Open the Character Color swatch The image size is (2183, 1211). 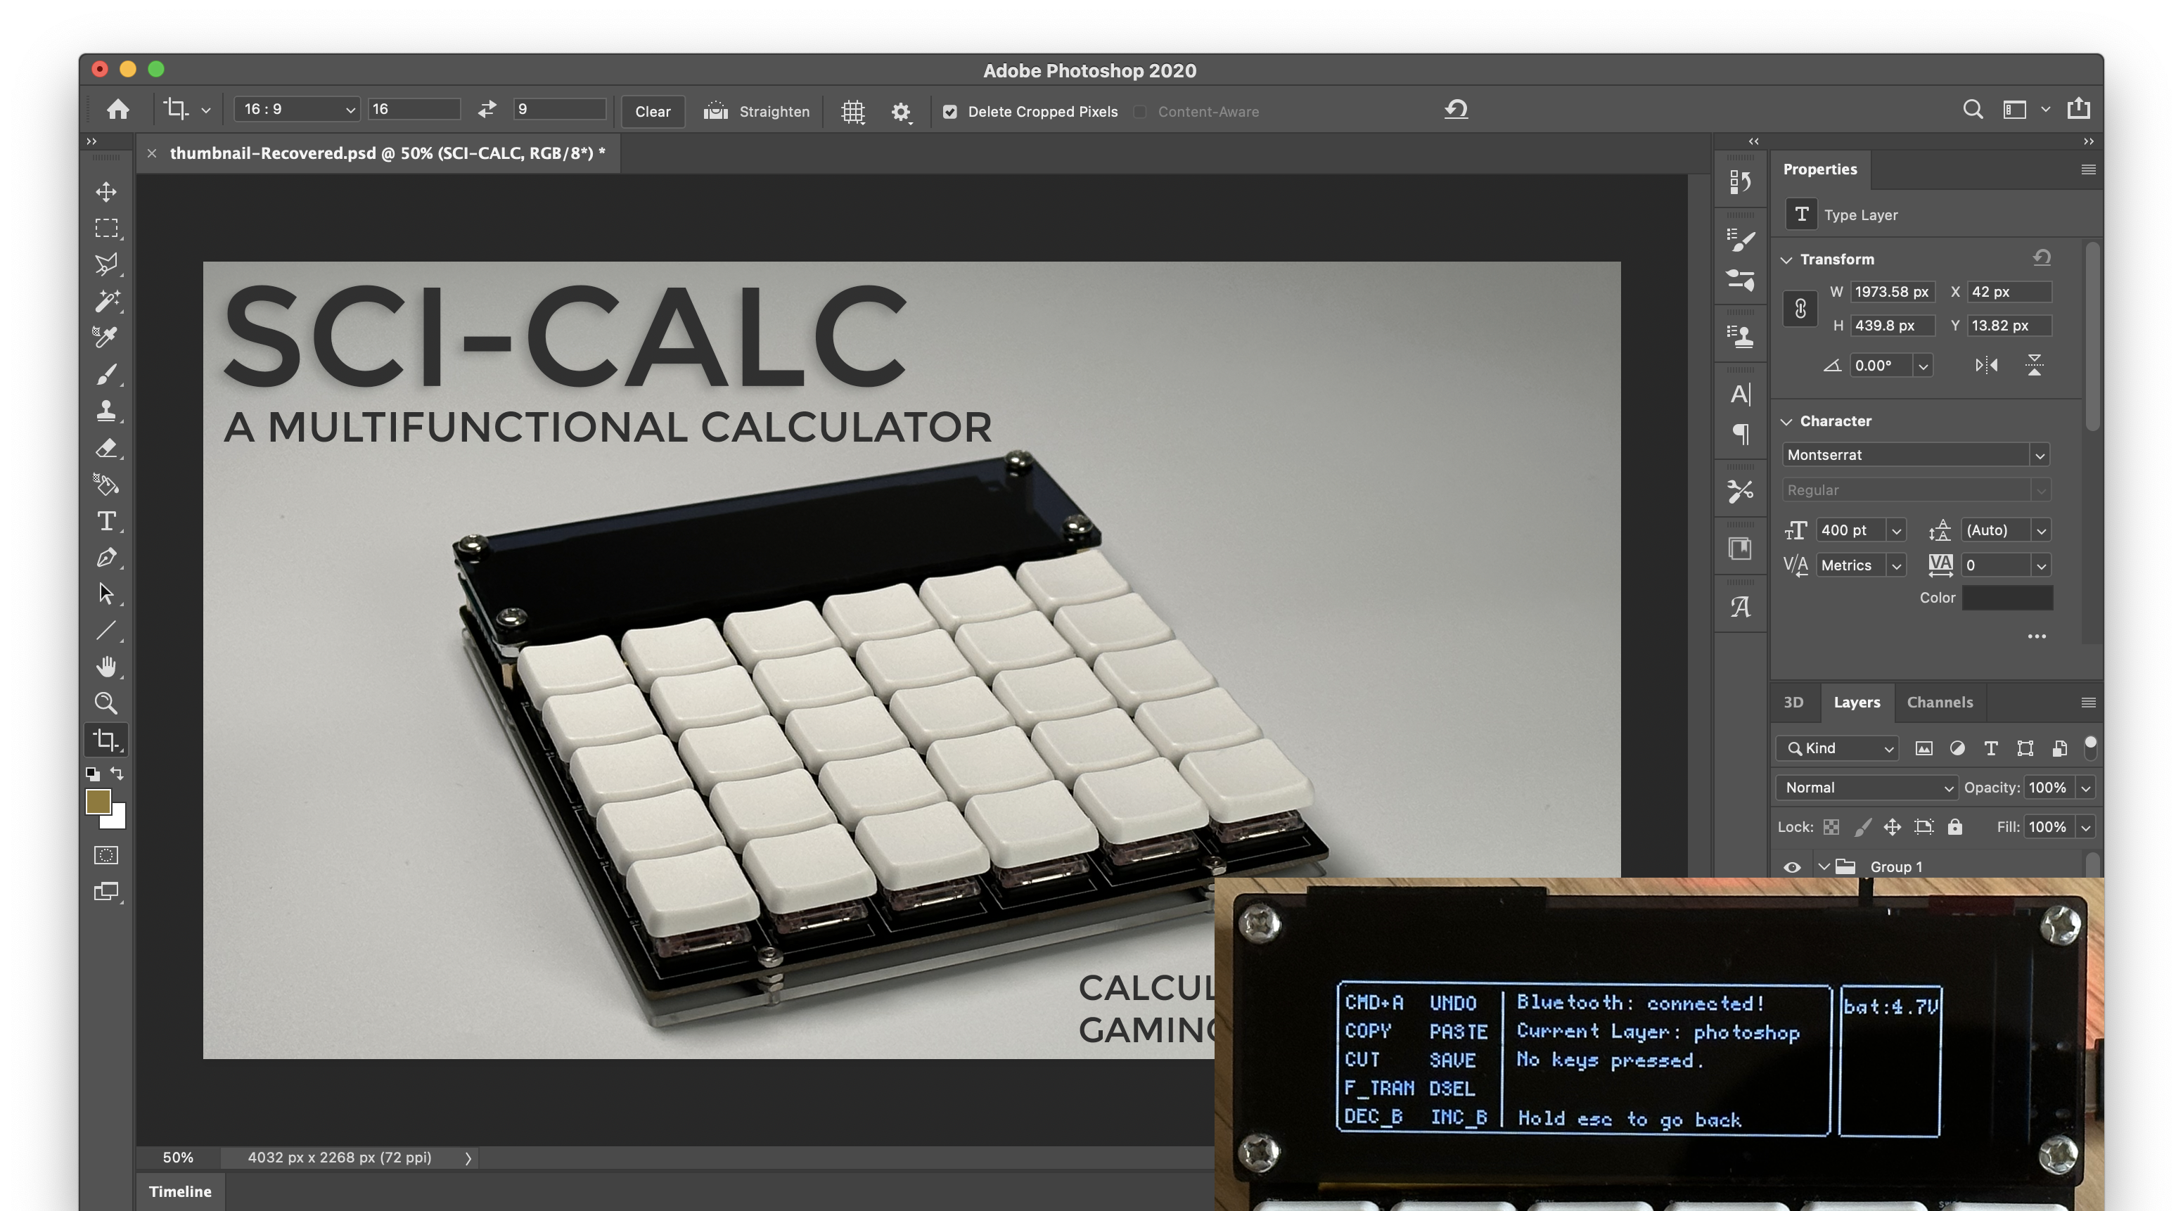pos(2008,598)
